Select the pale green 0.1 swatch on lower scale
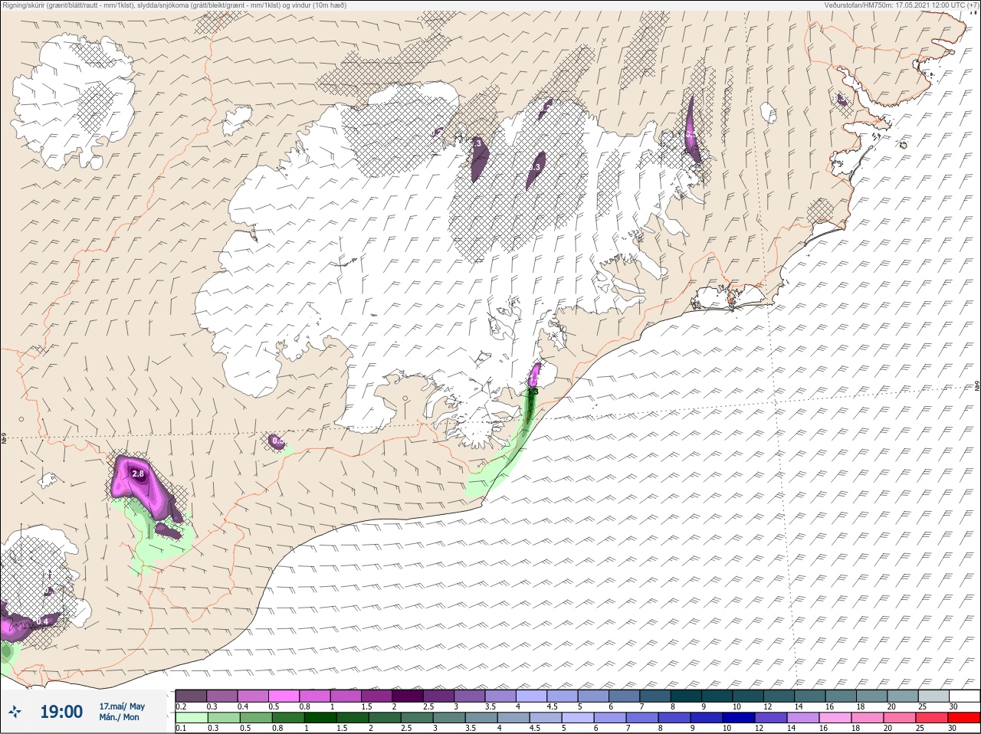 point(191,718)
